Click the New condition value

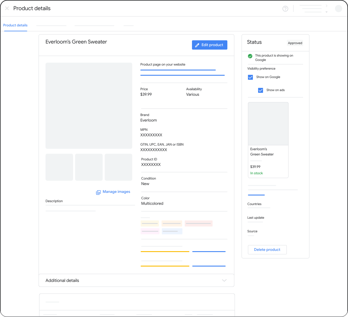tap(145, 184)
